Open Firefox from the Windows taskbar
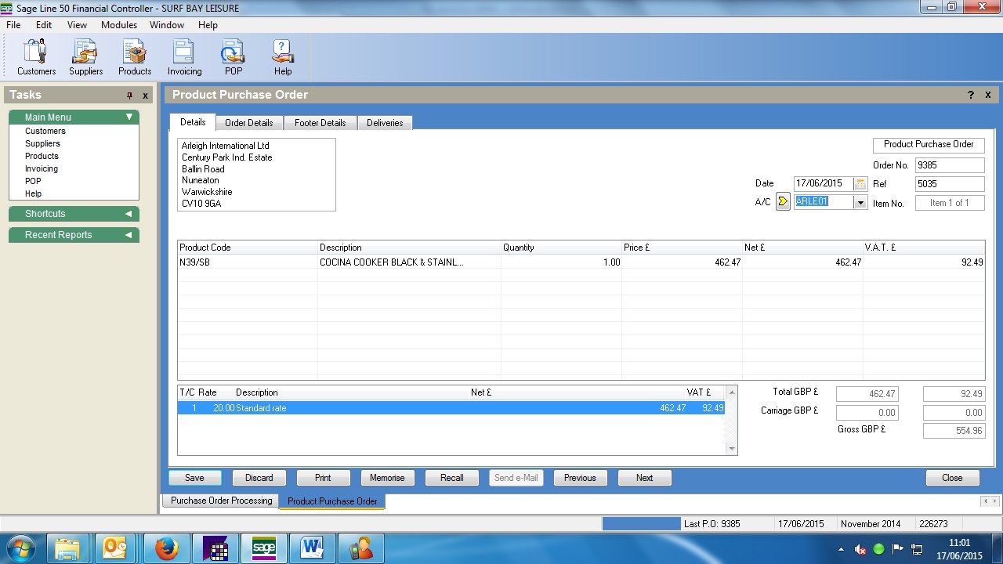This screenshot has height=564, width=1003. tap(166, 548)
